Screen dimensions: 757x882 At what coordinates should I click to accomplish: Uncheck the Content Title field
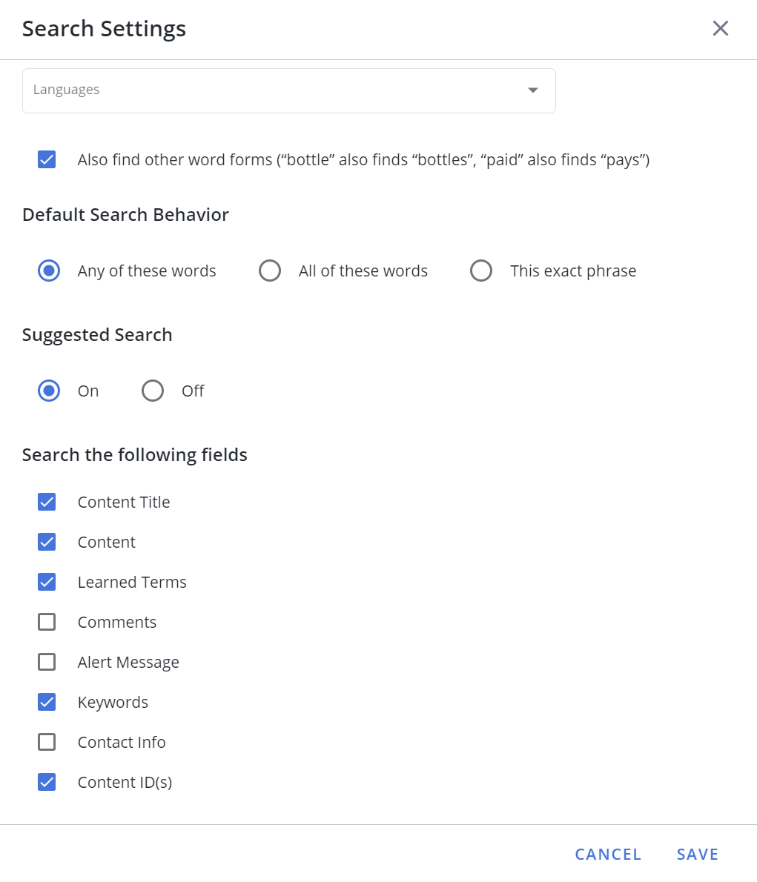47,502
